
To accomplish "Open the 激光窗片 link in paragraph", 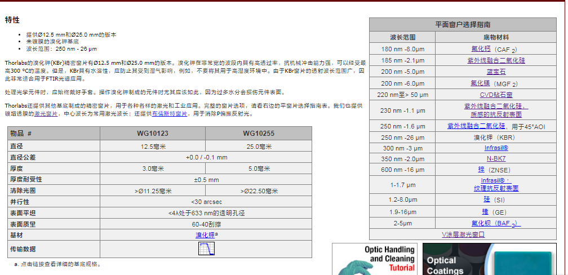I will 46,114.
